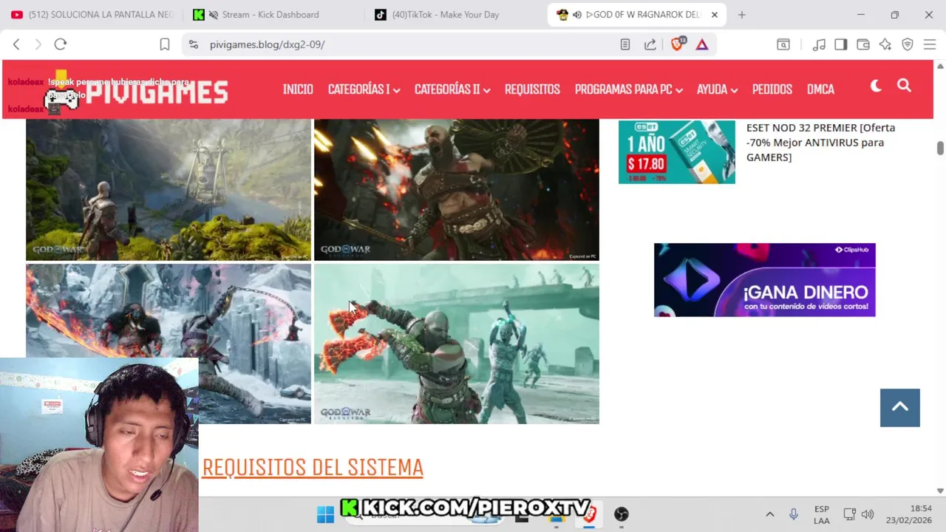The width and height of the screenshot is (946, 532).
Task: Bookmark this page with the bookmark icon
Action: point(165,44)
